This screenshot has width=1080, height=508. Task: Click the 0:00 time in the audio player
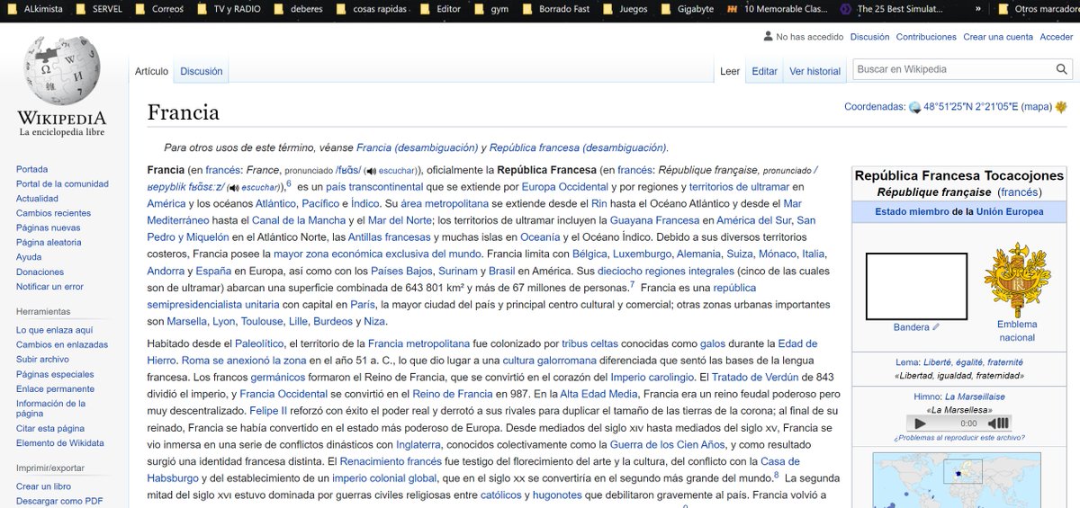(x=968, y=423)
